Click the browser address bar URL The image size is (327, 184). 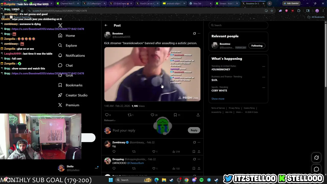pos(60,11)
